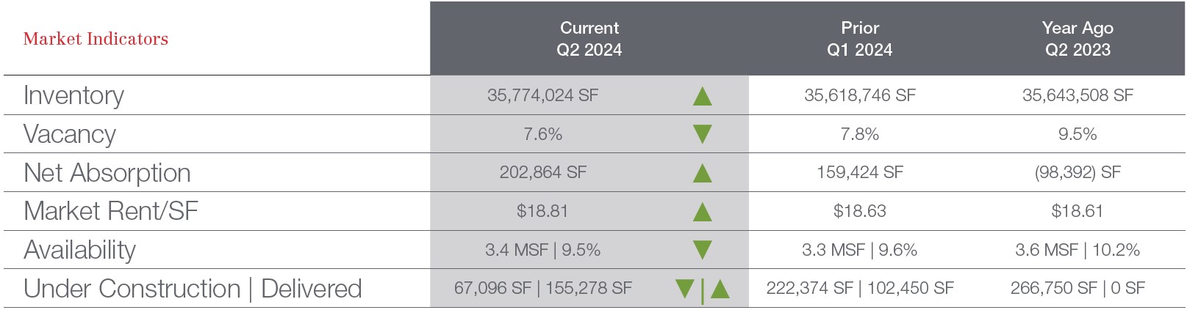Select the Year Ago Q2 2023 header

pos(1077,39)
